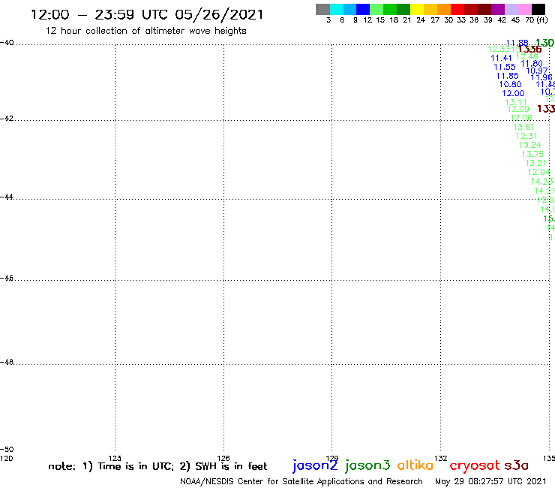Click the longitude axis label 132
Viewport: 555px width, 488px height.
tap(441, 458)
